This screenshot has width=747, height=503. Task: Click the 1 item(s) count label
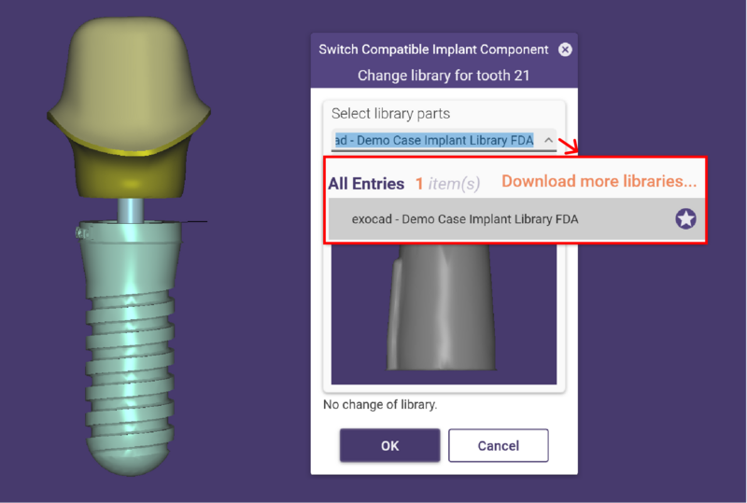[x=448, y=184]
